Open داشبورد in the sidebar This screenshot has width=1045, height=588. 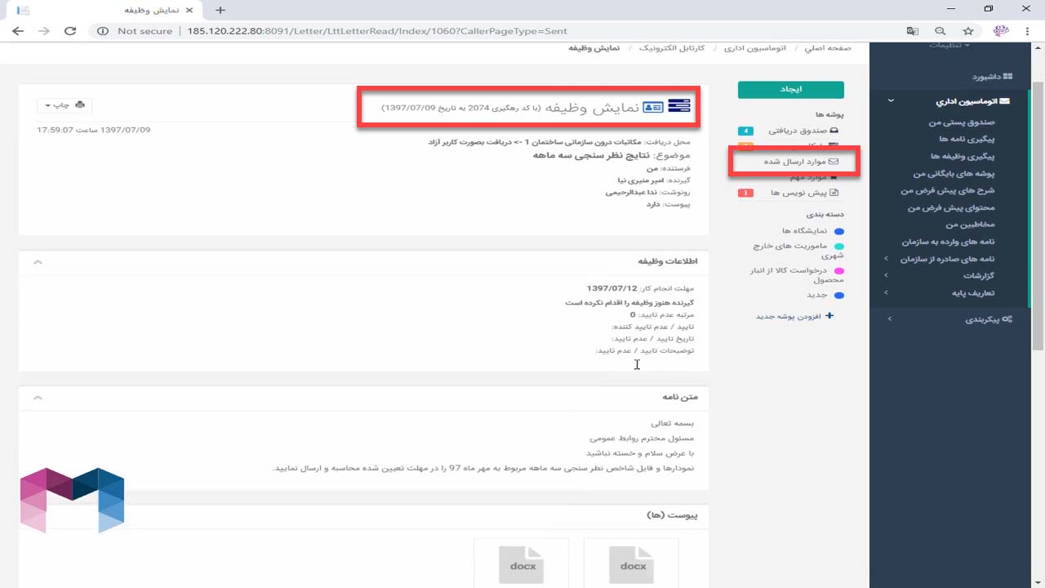point(986,77)
